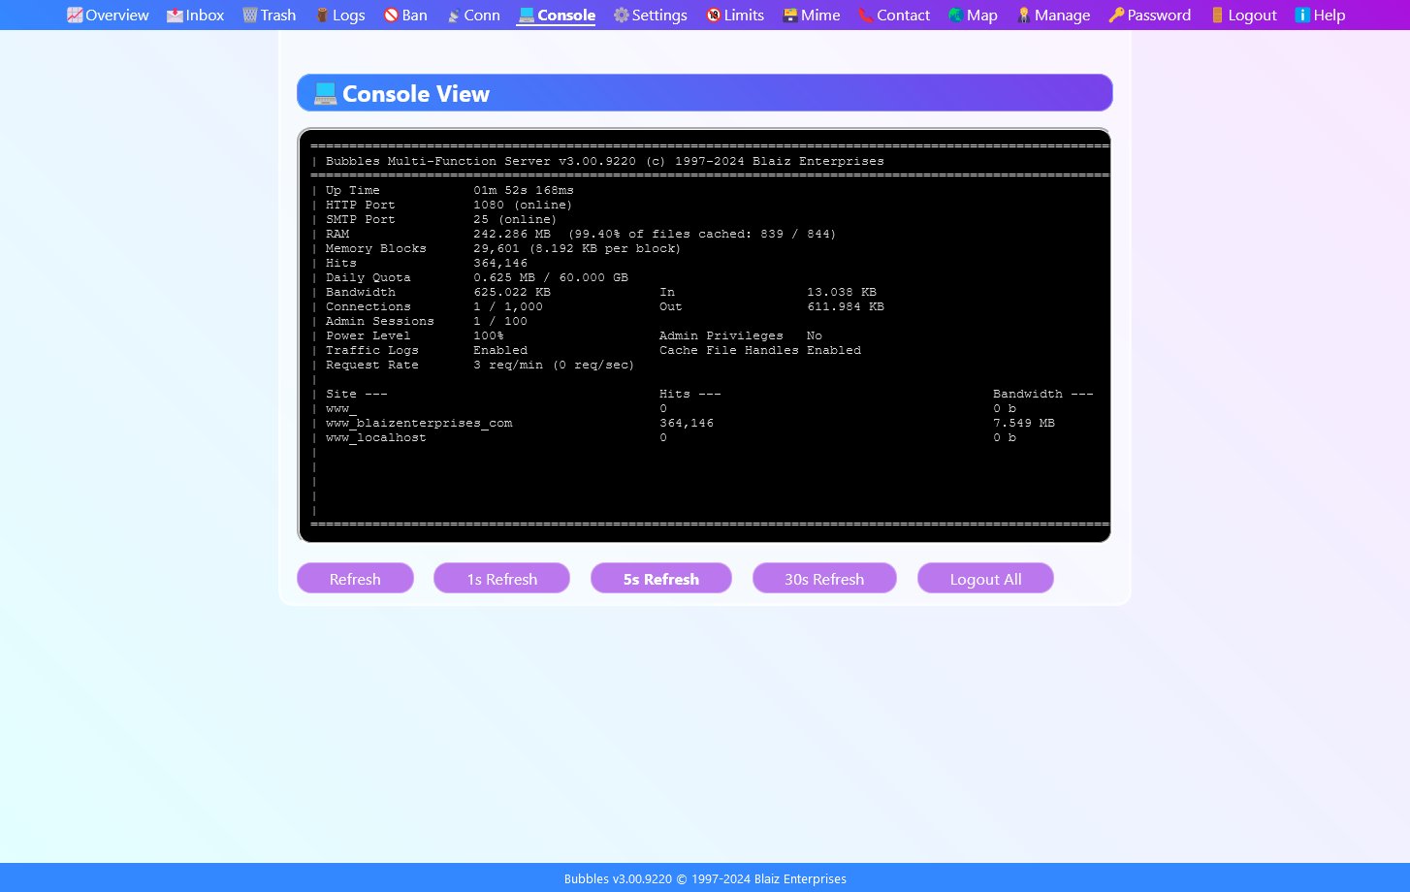Click the Password key icon
Viewport: 1410px width, 892px height.
(x=1116, y=16)
